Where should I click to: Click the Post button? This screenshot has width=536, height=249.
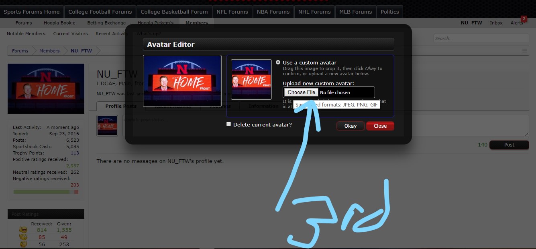(x=509, y=145)
